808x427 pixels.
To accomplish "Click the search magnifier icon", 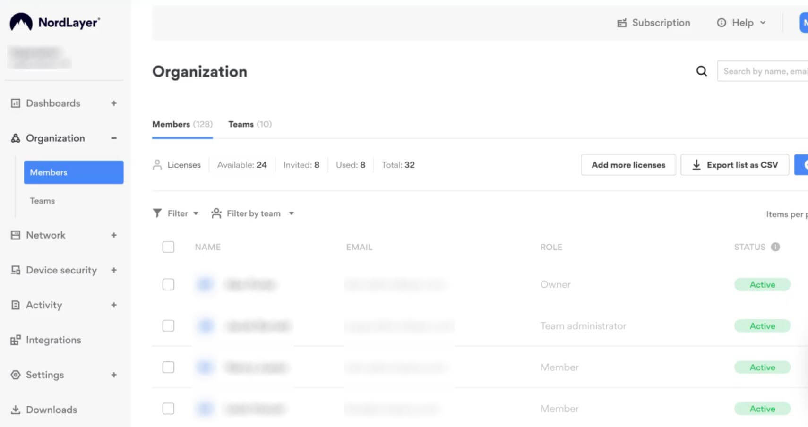I will tap(702, 71).
